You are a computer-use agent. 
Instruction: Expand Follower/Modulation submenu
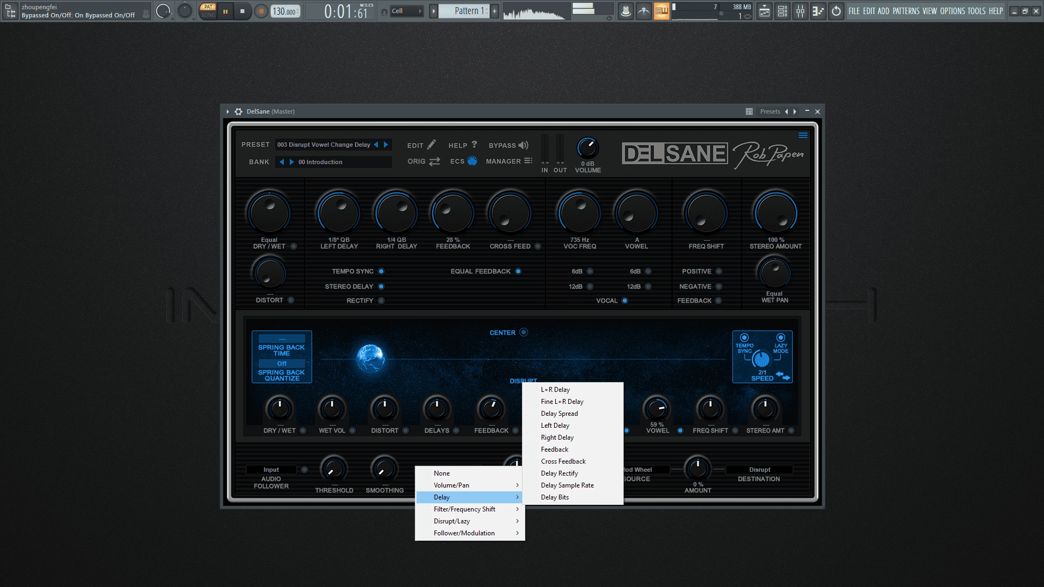point(470,533)
